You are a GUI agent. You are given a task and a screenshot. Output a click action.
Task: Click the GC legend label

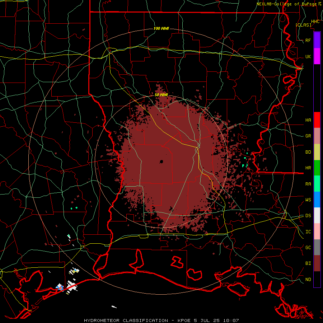(x=308, y=248)
